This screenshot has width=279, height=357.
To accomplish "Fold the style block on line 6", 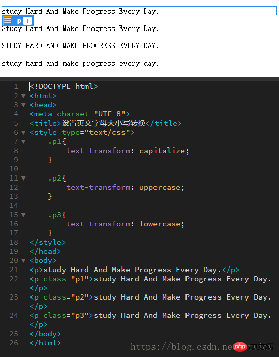I will tap(23, 132).
